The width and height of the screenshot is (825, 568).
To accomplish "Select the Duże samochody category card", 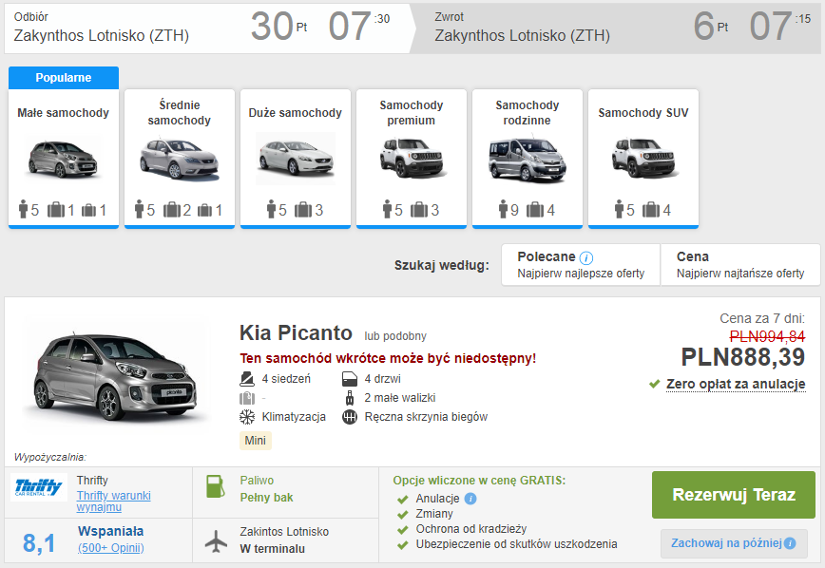I will pyautogui.click(x=296, y=159).
